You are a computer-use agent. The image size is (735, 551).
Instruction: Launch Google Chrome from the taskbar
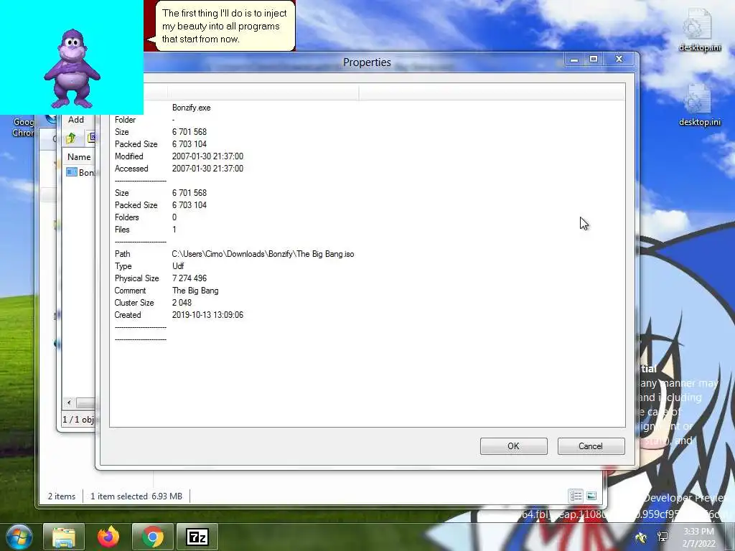point(152,537)
